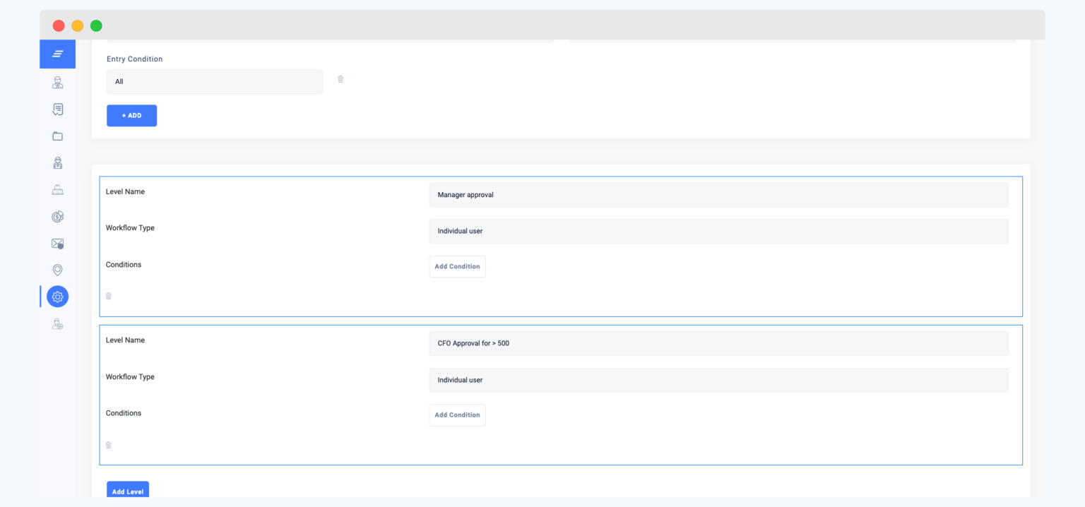
Task: Remove the Manager approval level via trash icon
Action: click(x=108, y=296)
